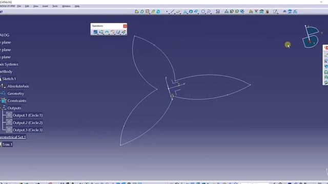The height and width of the screenshot is (184, 328).
Task: Open the File menu
Action: tap(19, 6)
